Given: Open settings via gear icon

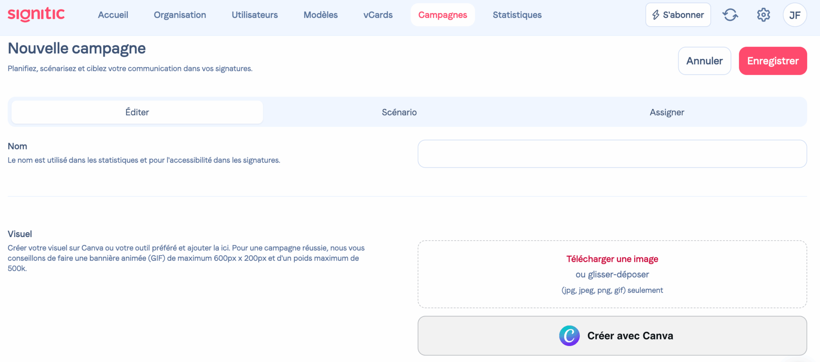Looking at the screenshot, I should [x=763, y=15].
